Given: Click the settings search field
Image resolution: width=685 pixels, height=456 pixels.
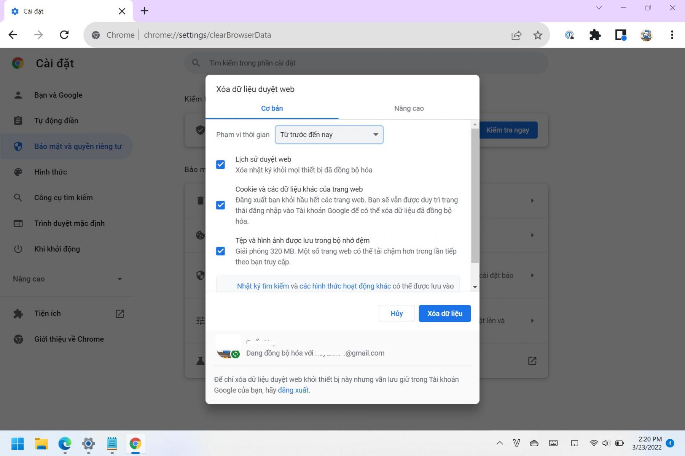Looking at the screenshot, I should pyautogui.click(x=366, y=63).
